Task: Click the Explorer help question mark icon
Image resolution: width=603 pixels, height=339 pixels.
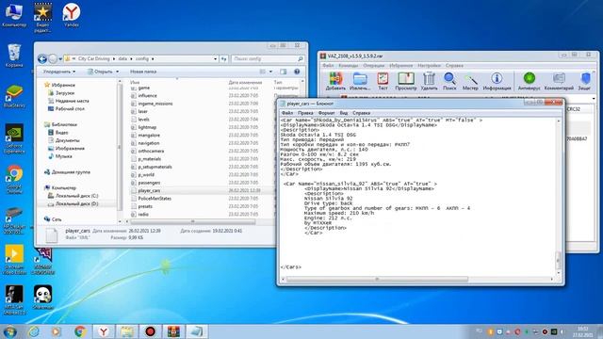Action: pos(297,72)
